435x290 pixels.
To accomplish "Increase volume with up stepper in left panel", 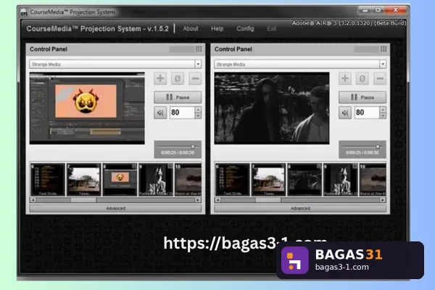I will (x=198, y=109).
